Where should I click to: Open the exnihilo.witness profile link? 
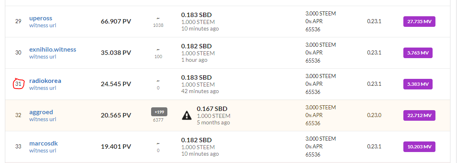pos(52,50)
